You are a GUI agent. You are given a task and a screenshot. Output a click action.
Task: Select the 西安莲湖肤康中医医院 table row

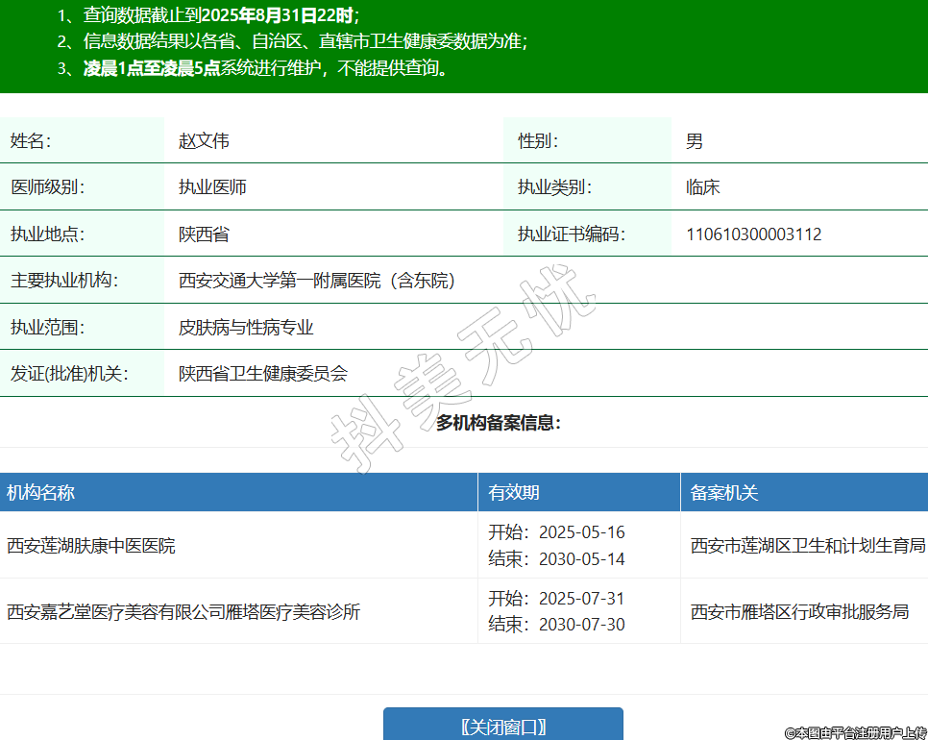click(91, 546)
